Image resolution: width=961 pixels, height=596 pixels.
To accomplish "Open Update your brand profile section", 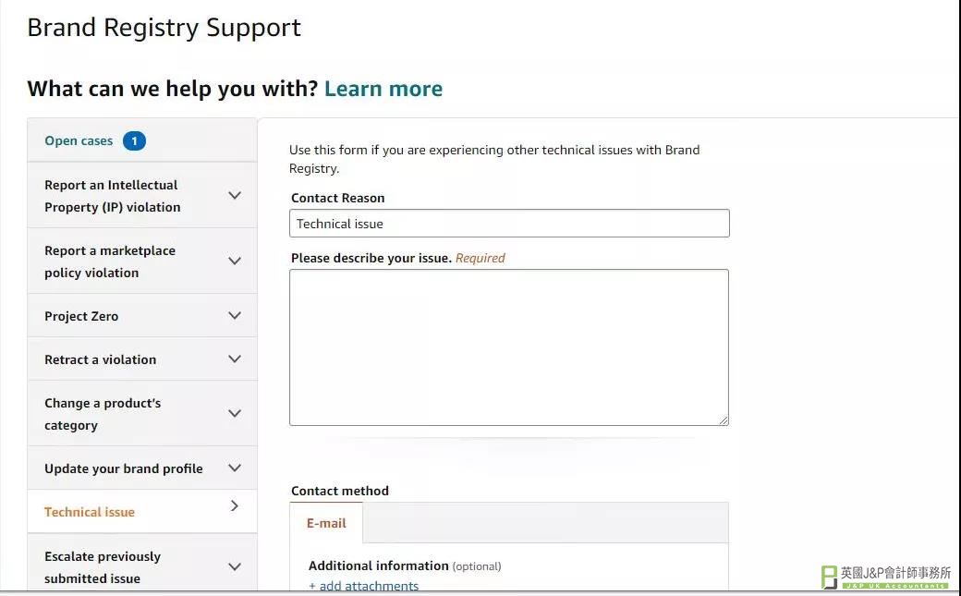I will 124,468.
